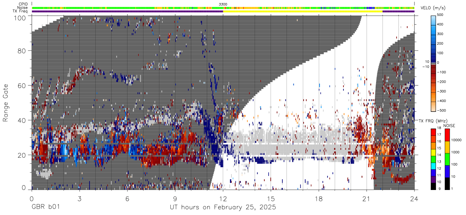Viewport: 466px width, 215px height.
Task: Click the yellow segment of the TX Freq bar
Action: [303, 11]
